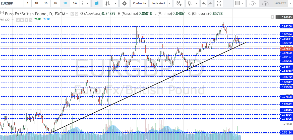This screenshot has width=293, height=140.
Task: Open chart settings gear
Action: (124, 3)
